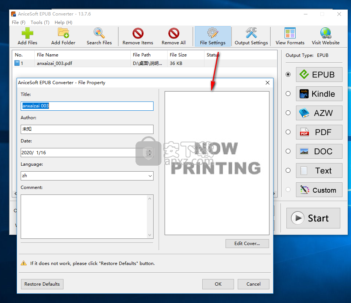Choose the Kindle output format button
This screenshot has width=351, height=303.
[319, 94]
